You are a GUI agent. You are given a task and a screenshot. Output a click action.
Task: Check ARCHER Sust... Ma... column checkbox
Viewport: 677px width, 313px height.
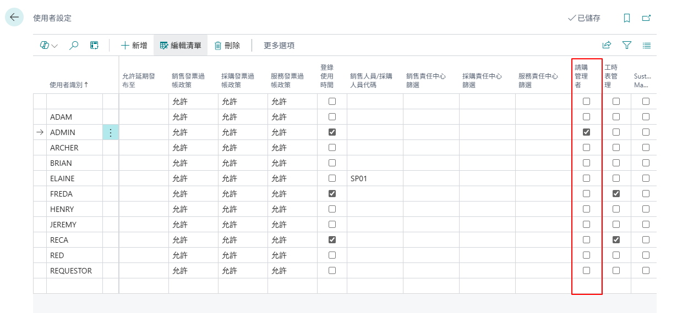[x=646, y=148]
